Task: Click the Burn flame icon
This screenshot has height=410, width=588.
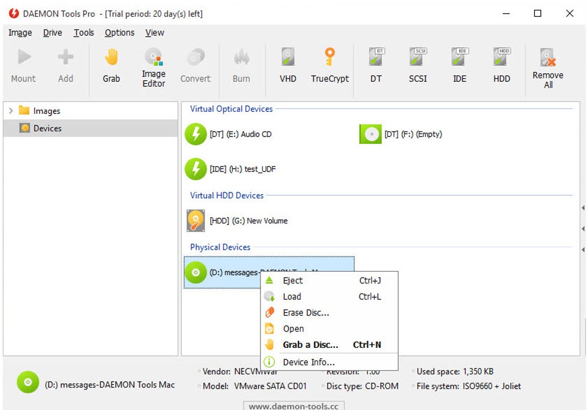Action: click(242, 57)
